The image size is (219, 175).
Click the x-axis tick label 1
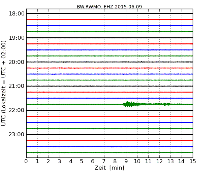point(37,162)
